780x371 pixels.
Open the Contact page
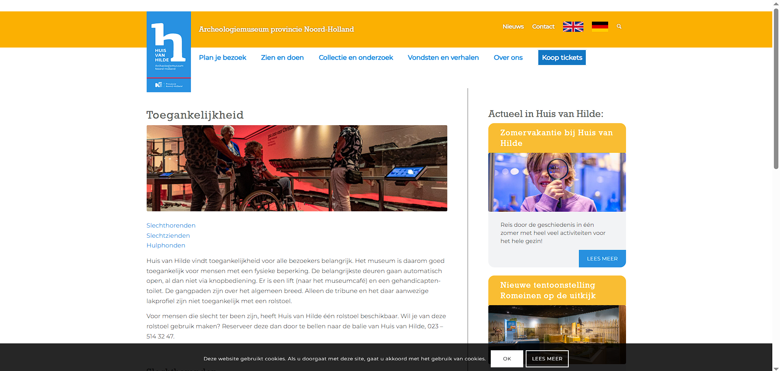[543, 26]
